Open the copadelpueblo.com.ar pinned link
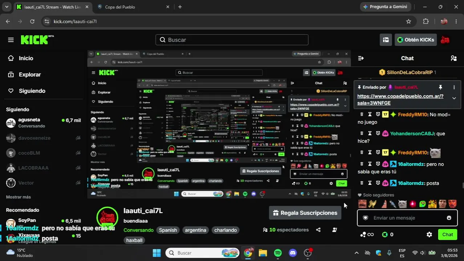Viewport: 464px width, 261px height. (400, 100)
